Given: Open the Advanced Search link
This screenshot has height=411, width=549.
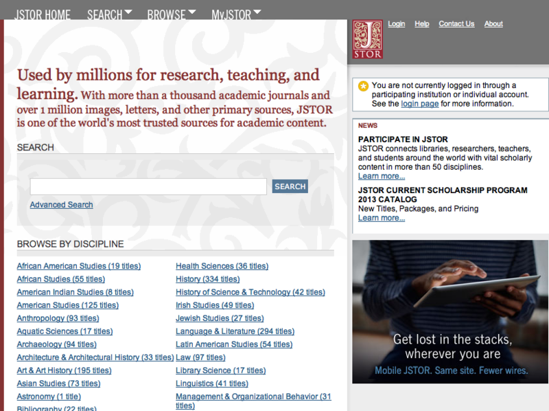Looking at the screenshot, I should click(x=61, y=205).
